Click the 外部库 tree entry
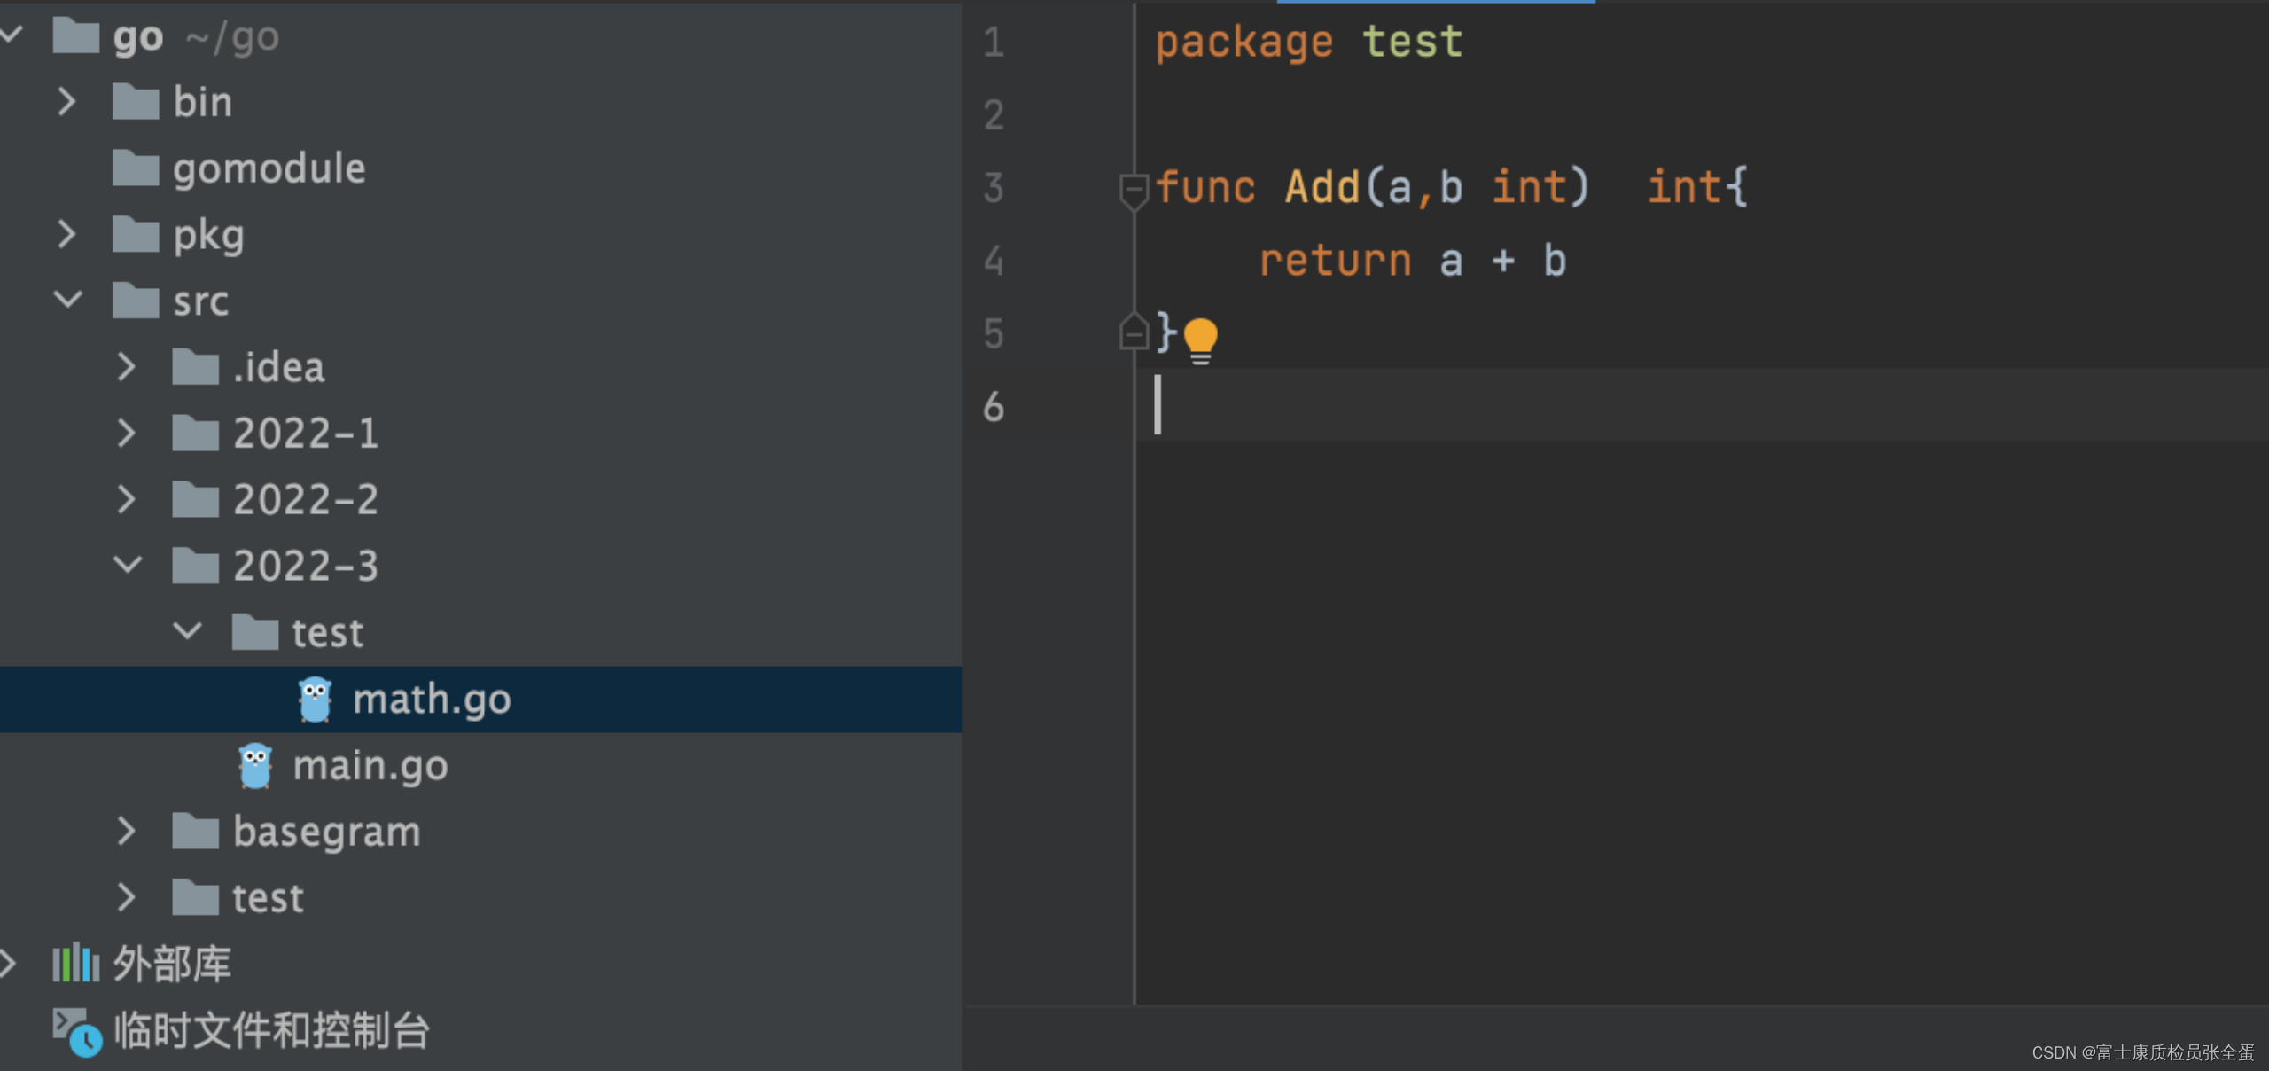 pos(172,963)
